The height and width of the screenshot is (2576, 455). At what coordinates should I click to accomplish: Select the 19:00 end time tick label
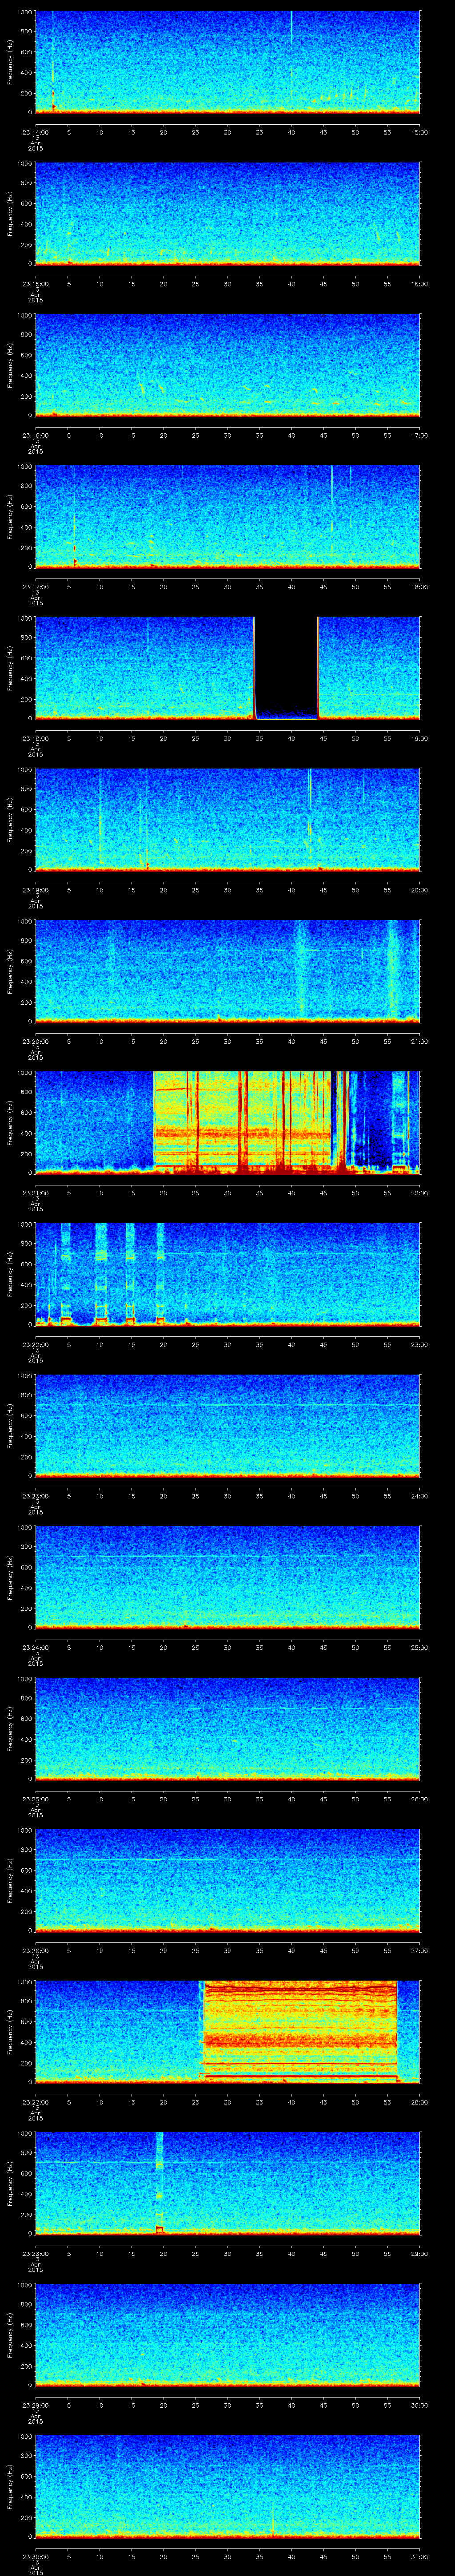click(419, 738)
